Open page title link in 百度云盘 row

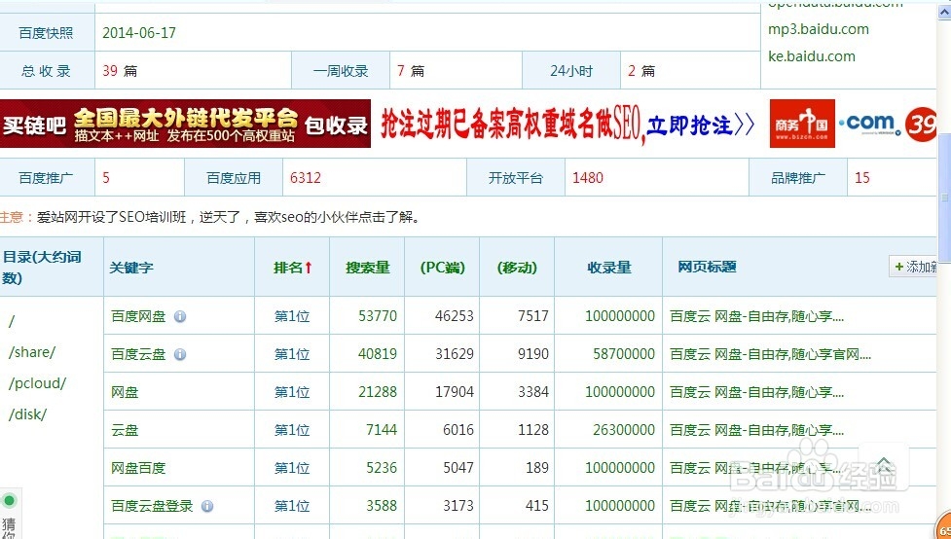click(770, 354)
